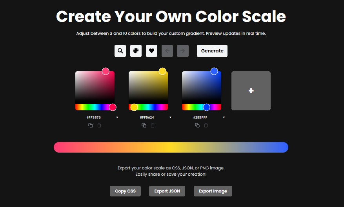
Task: Click the heart favorites icon
Action: [x=151, y=51]
